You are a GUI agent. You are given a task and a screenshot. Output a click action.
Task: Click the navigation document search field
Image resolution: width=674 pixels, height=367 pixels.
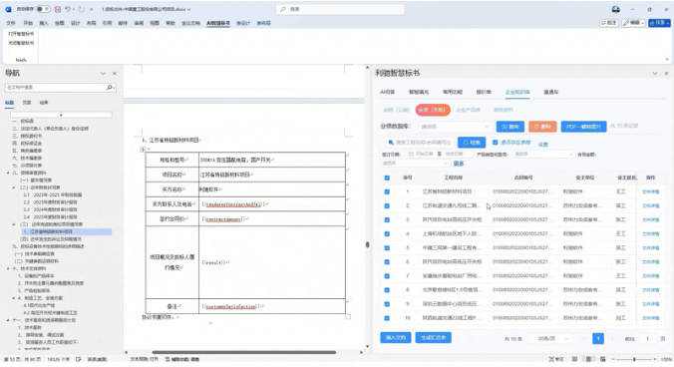(x=56, y=87)
